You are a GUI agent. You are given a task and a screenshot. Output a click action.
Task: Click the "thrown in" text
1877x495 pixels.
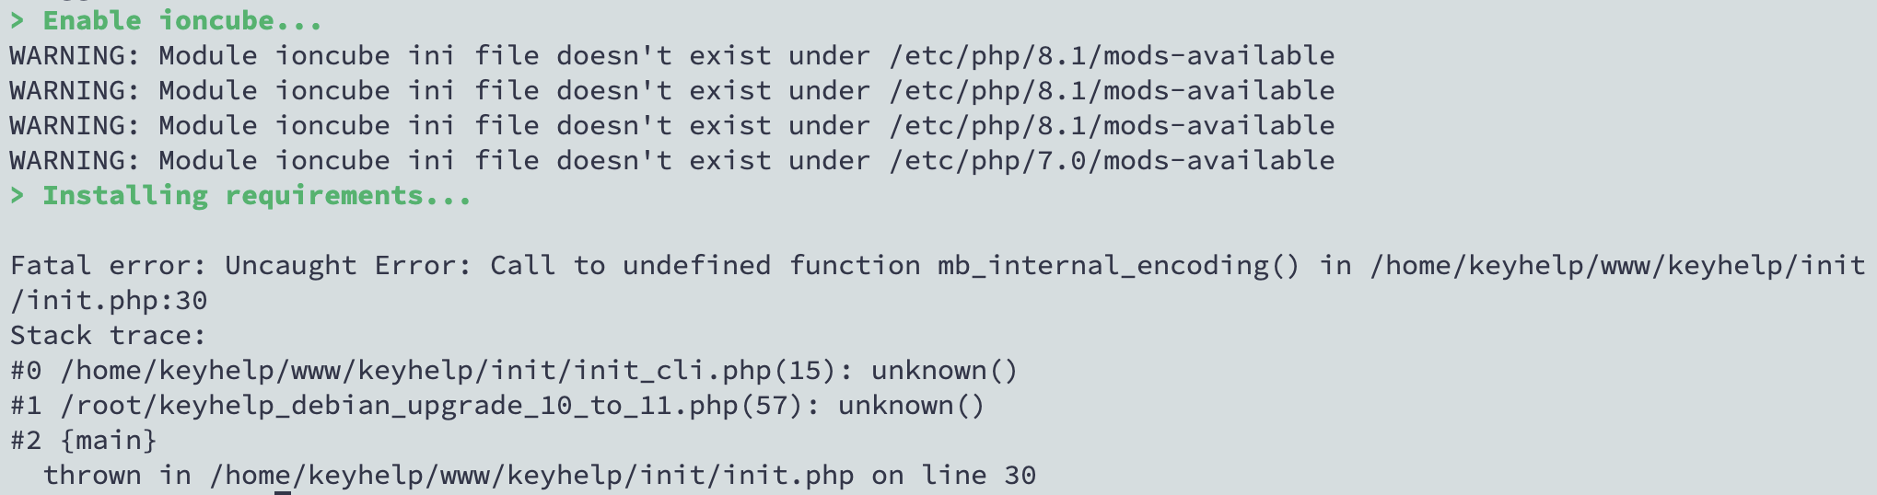pyautogui.click(x=117, y=475)
